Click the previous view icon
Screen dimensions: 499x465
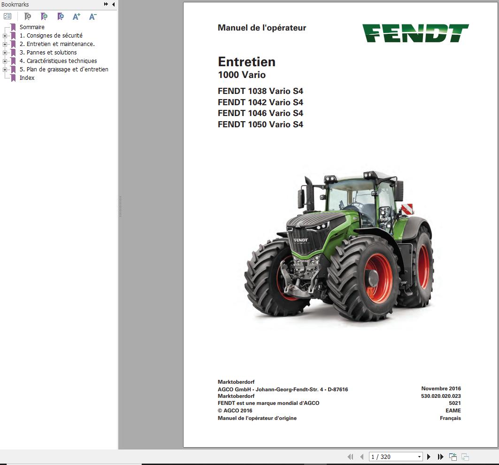[x=453, y=457]
